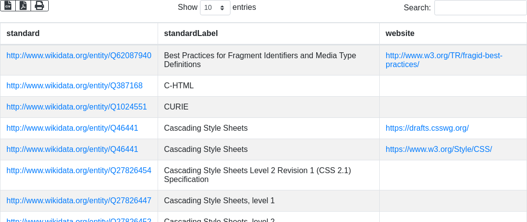Export the table as CSV

pyautogui.click(x=8, y=5)
